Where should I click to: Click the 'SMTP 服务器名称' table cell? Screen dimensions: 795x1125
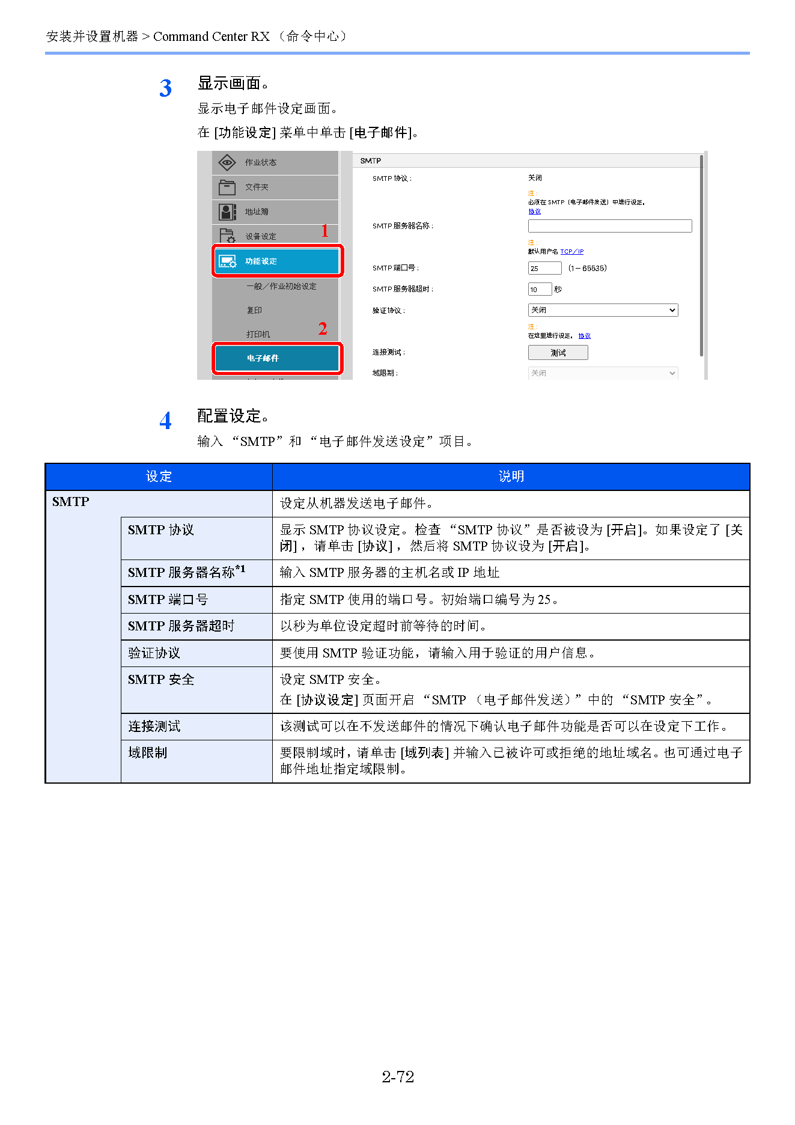coord(196,573)
